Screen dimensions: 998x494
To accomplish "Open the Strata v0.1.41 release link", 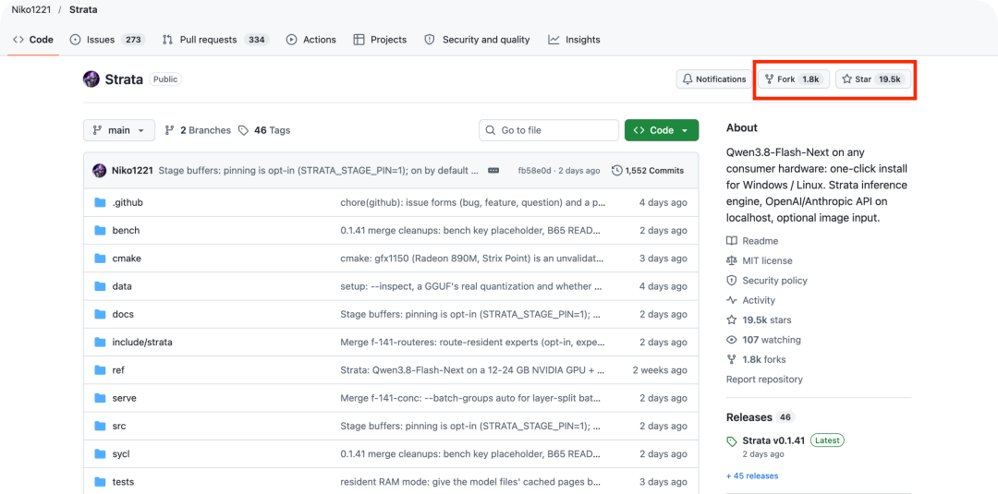I will point(774,440).
